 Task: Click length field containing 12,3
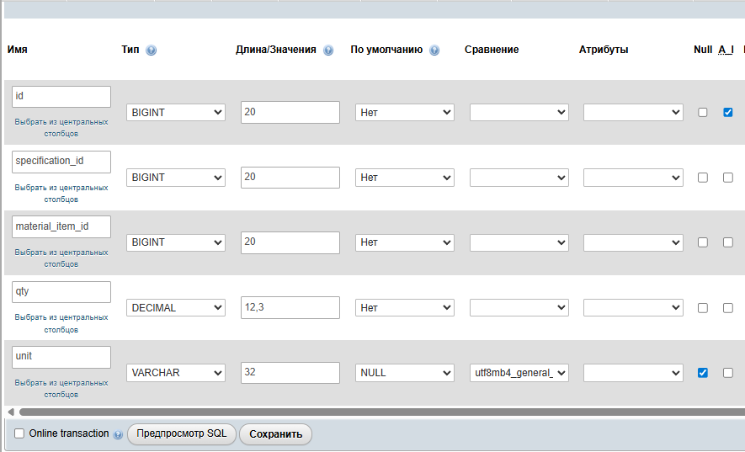[x=290, y=308]
